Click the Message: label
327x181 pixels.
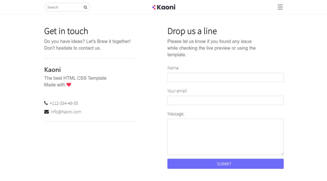(x=176, y=114)
